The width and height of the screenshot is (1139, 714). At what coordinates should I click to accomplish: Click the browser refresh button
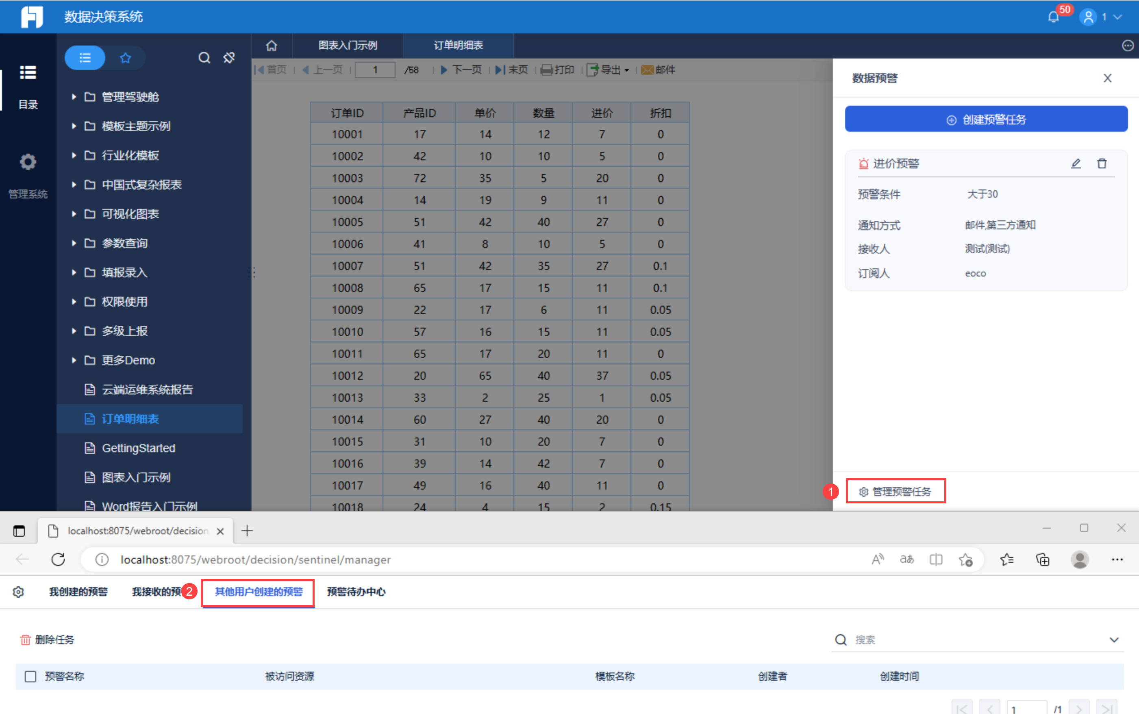click(x=58, y=559)
